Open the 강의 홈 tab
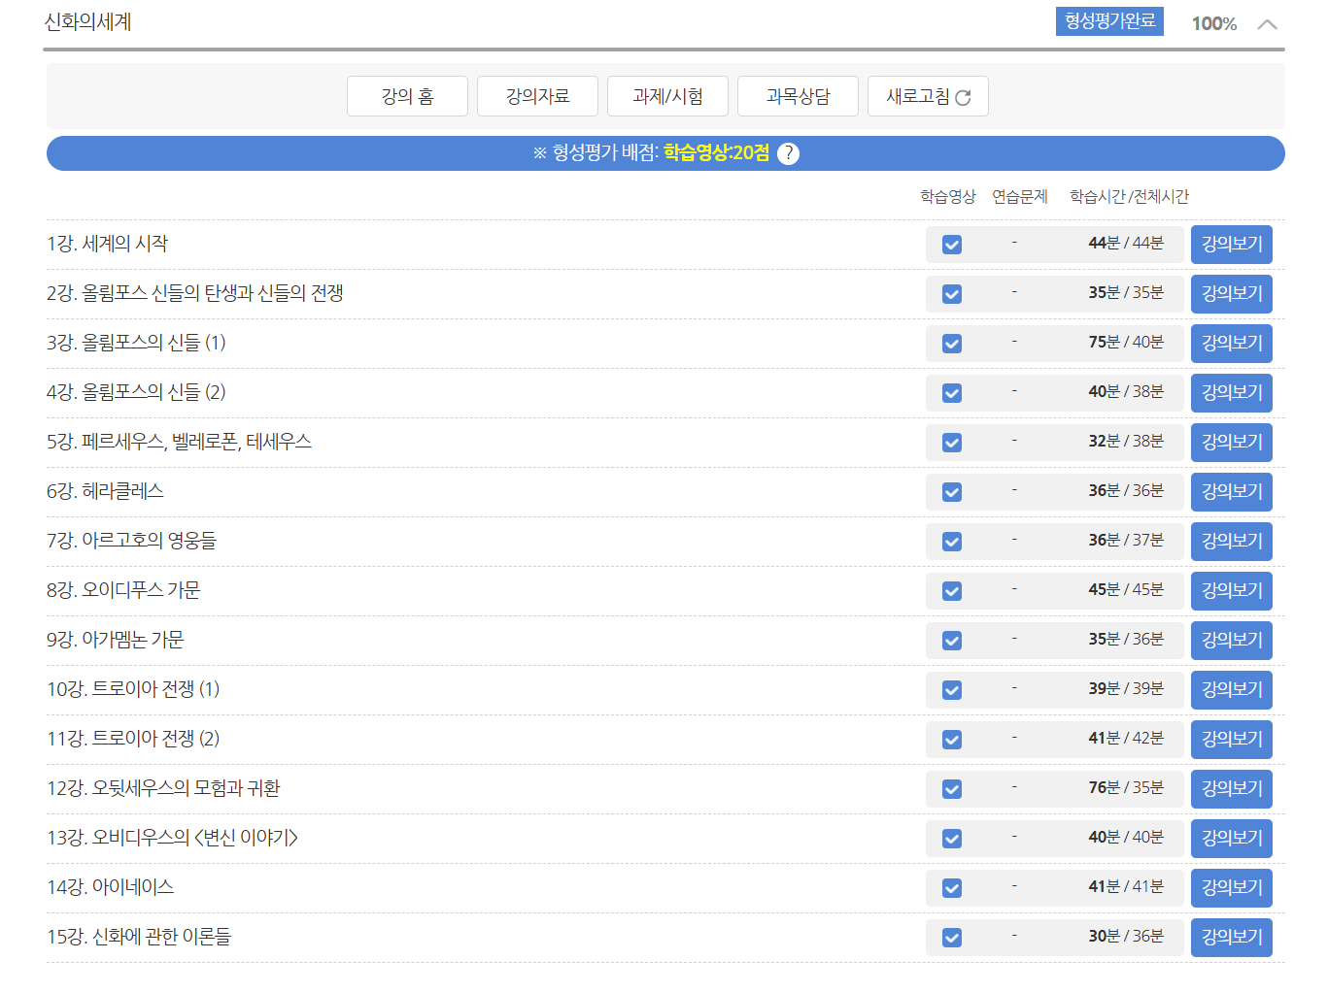Screen dimensions: 1328x993 [x=407, y=96]
